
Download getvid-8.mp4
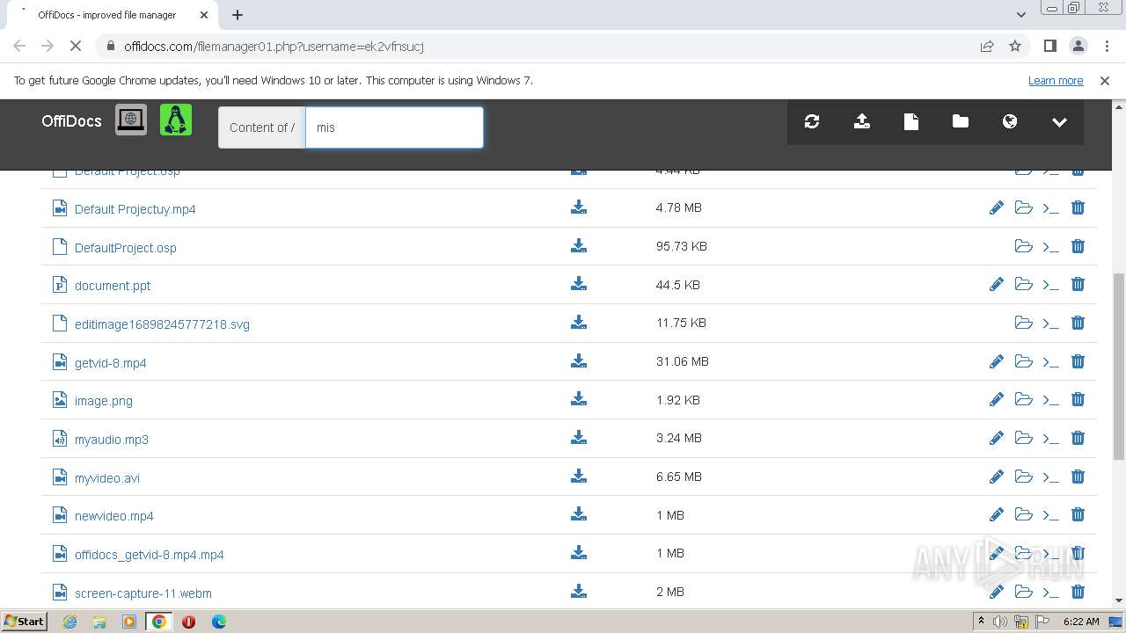579,361
